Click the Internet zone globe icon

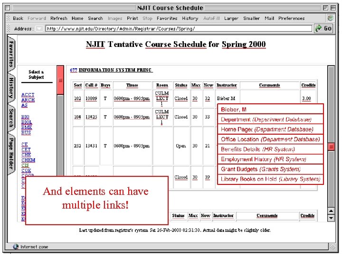pyautogui.click(x=16, y=247)
